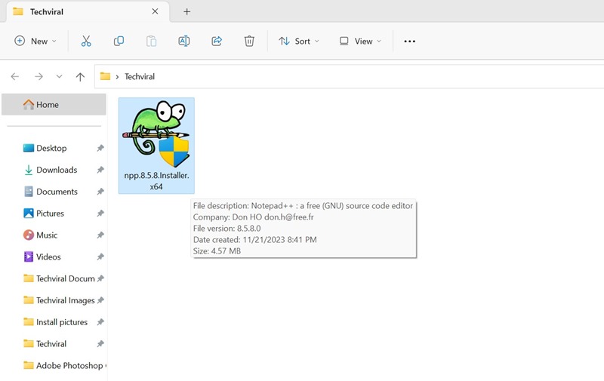
Task: Close the Techviral tab
Action: pos(155,11)
